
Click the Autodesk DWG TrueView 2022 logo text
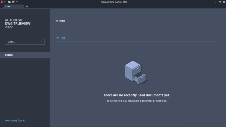(x=18, y=24)
